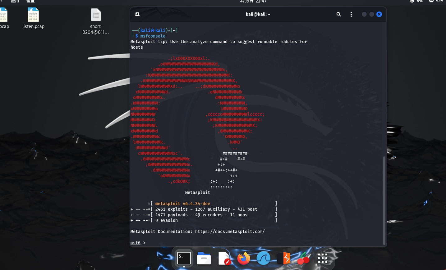Open the listen.pcap desktop file

[33, 18]
